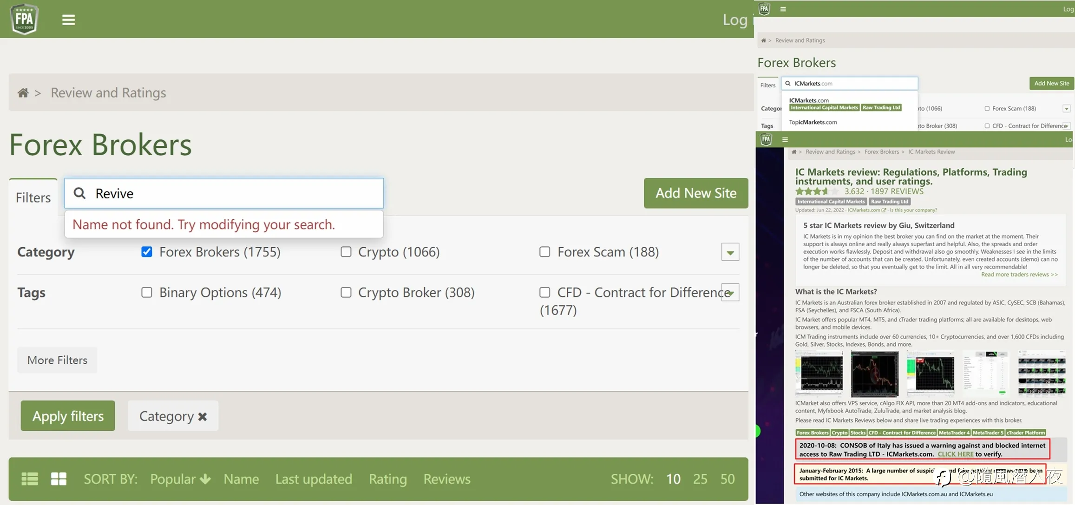Screen dimensions: 1075x505
Task: Check CFD - Contract for Difference in small page
Action: (987, 126)
